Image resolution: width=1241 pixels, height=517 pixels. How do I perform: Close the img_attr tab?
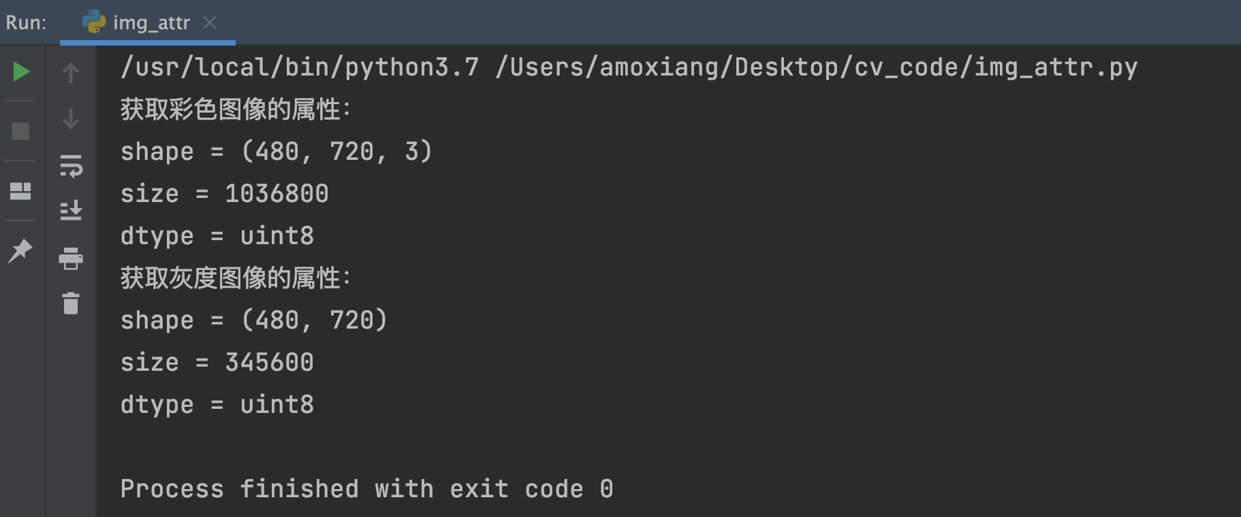point(210,23)
